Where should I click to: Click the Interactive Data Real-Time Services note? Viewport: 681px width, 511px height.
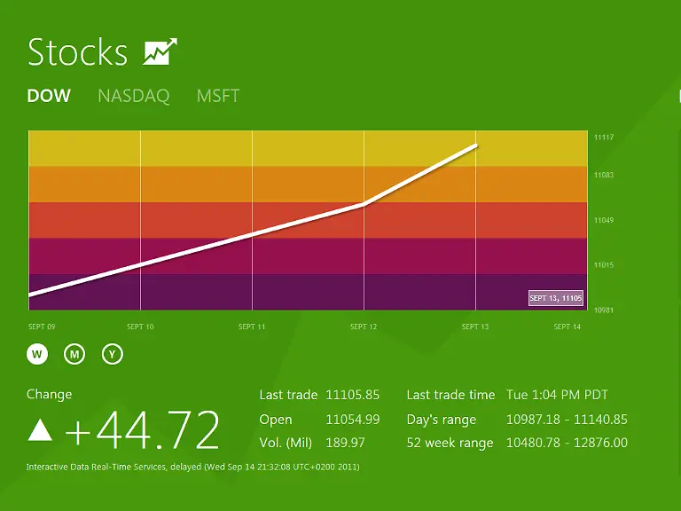click(192, 468)
